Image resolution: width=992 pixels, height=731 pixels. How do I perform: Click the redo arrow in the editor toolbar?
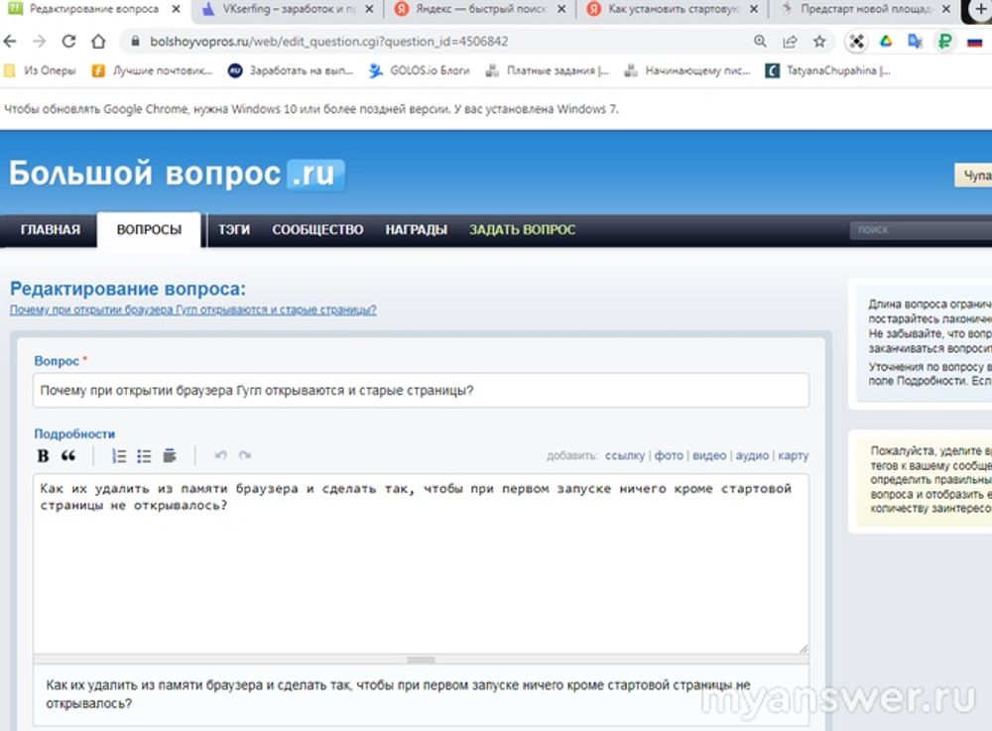pos(245,456)
